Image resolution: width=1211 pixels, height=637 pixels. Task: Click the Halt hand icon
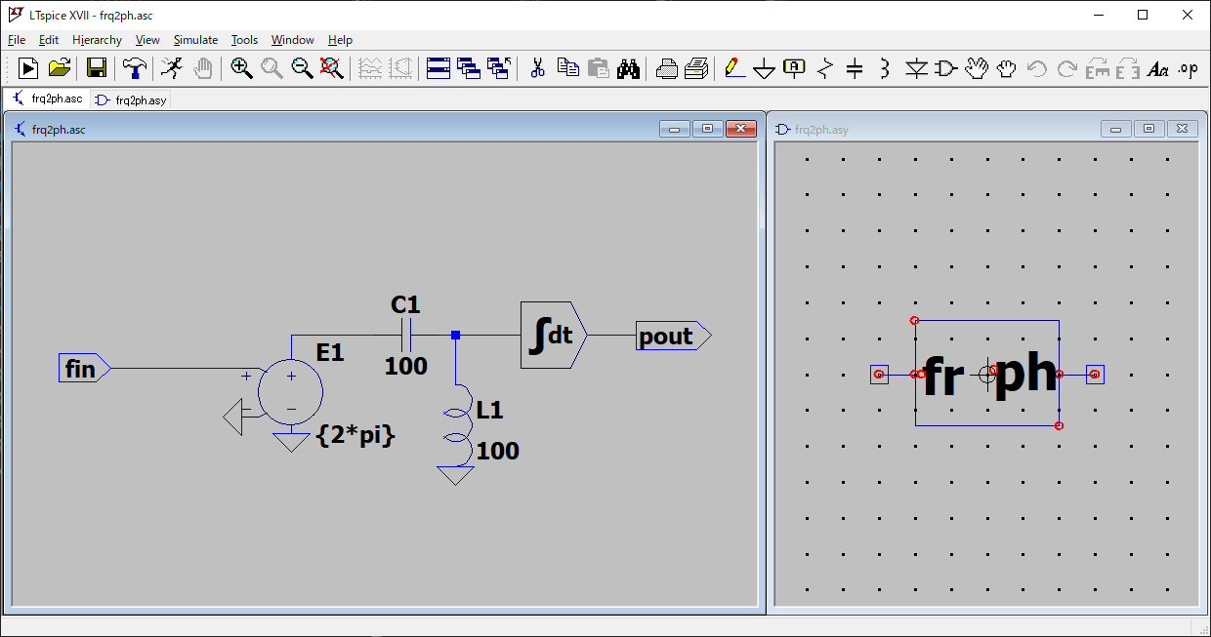tap(202, 68)
